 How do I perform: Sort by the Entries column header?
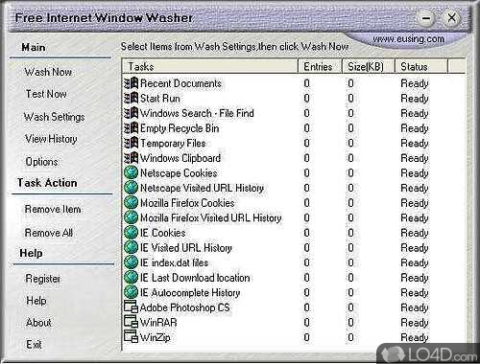320,66
